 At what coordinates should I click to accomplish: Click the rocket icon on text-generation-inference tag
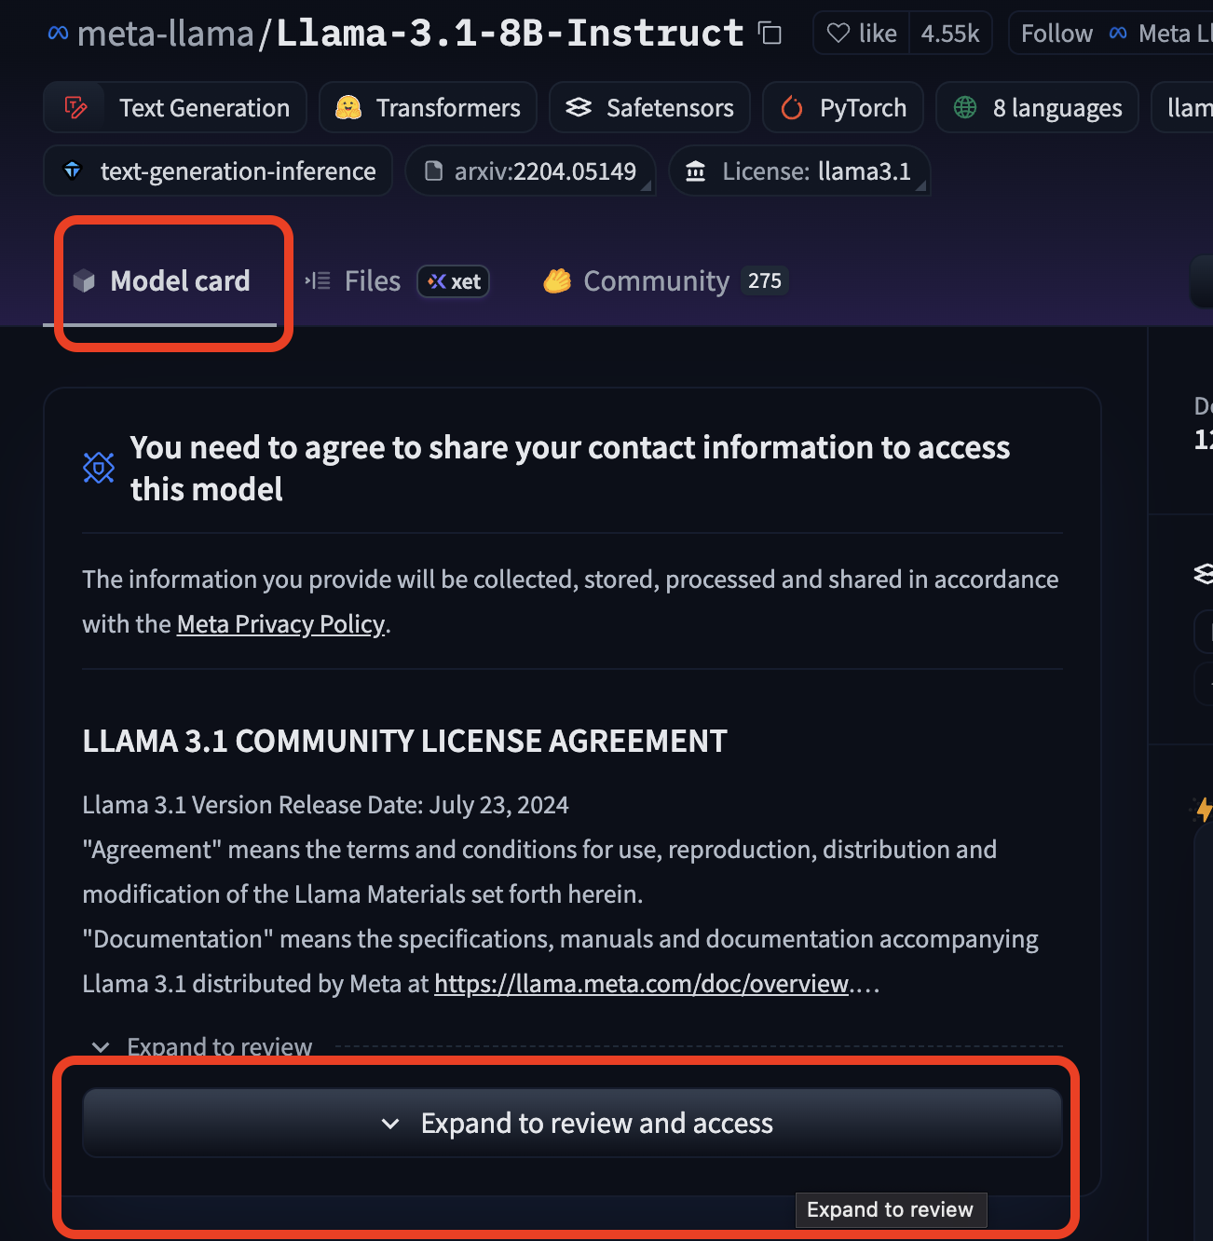tap(73, 170)
